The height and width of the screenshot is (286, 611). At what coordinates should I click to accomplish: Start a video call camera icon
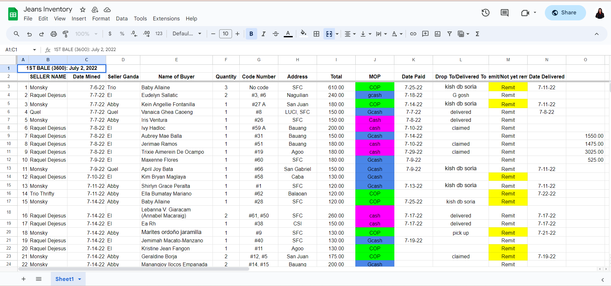[x=525, y=13]
